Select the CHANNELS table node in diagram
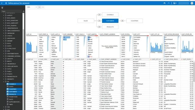The width and height of the screenshot is (195, 110). 110,15
